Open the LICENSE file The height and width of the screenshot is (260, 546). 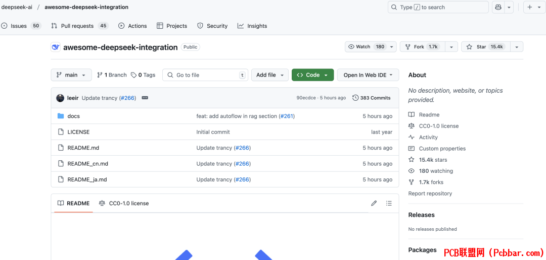78,132
